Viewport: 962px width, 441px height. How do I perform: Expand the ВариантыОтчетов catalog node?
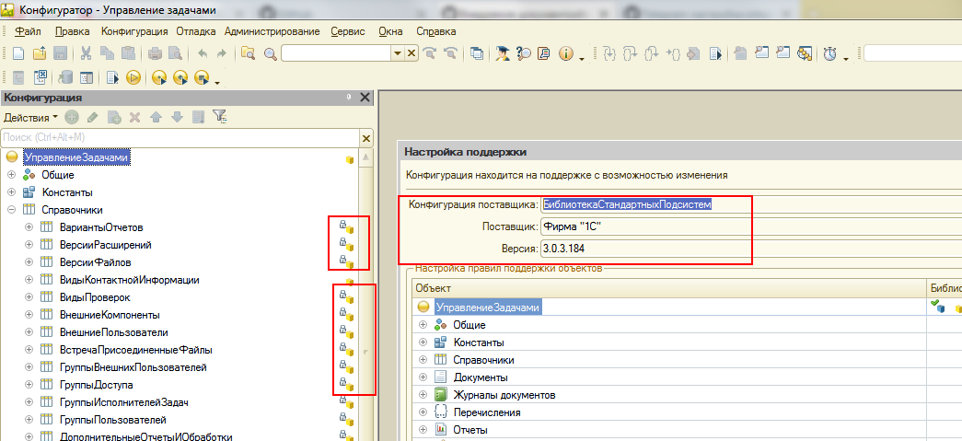(x=29, y=226)
